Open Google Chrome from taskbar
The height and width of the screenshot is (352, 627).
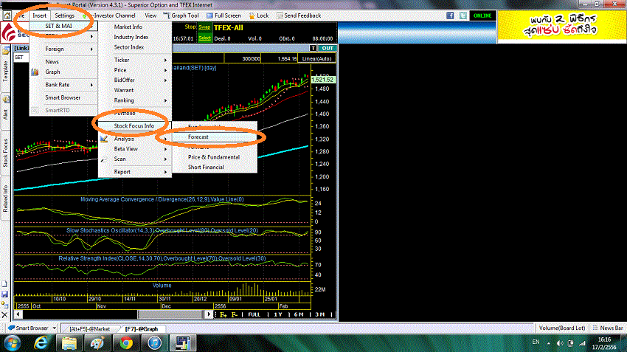click(x=126, y=343)
